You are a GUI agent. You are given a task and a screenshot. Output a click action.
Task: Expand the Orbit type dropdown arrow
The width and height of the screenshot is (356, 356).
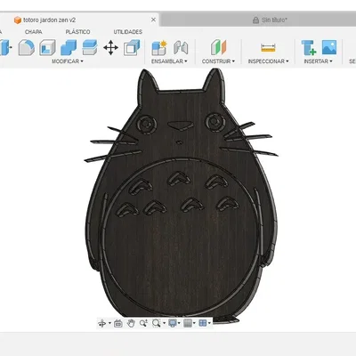(109, 323)
